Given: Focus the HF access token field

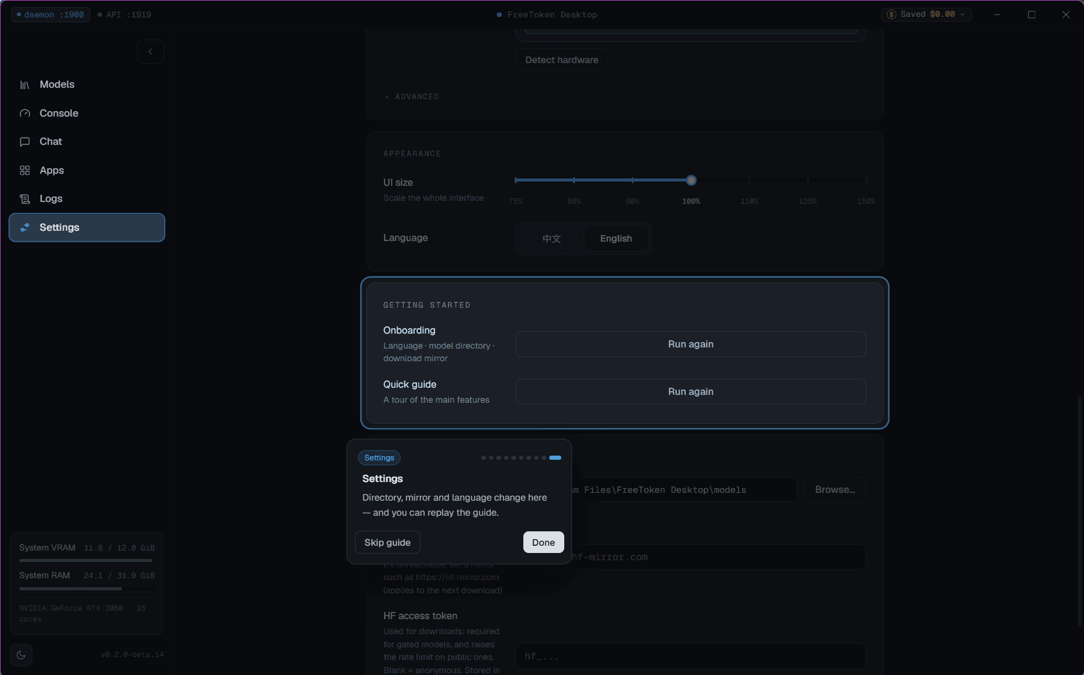Looking at the screenshot, I should click(691, 656).
